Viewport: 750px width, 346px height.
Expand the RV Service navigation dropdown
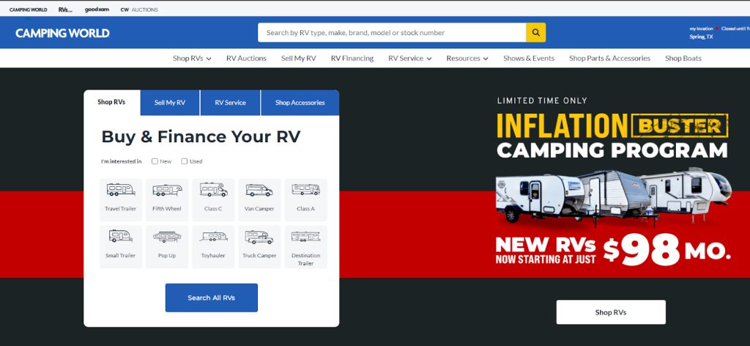pyautogui.click(x=410, y=59)
